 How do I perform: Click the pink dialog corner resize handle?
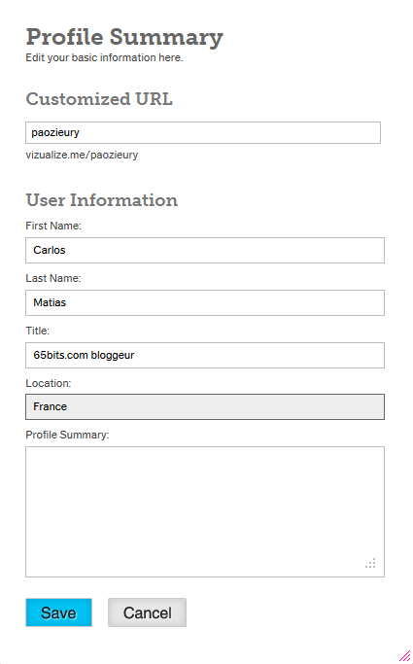tap(405, 656)
